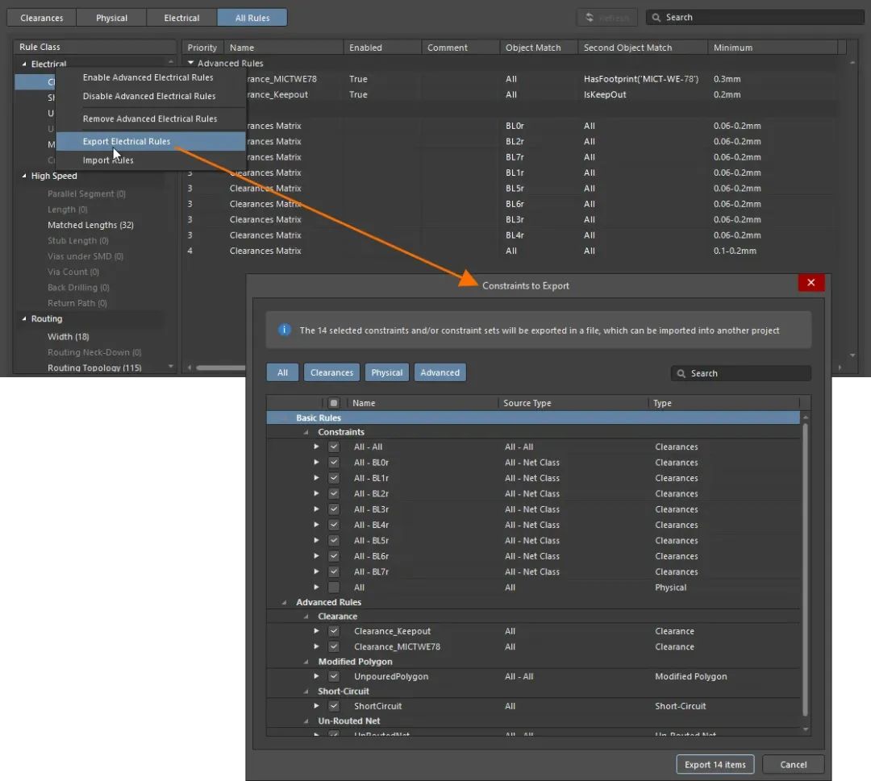Cancel the Constraints to Export dialog

click(794, 764)
